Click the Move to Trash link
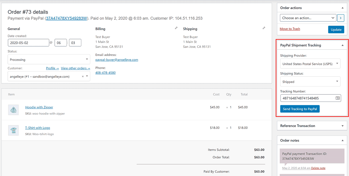The width and height of the screenshot is (349, 176). point(290,29)
